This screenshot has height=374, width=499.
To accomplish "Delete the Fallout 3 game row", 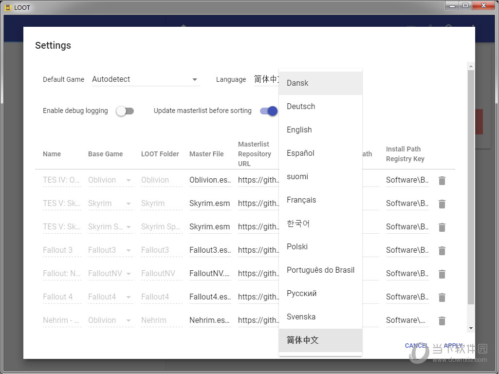I will point(442,250).
